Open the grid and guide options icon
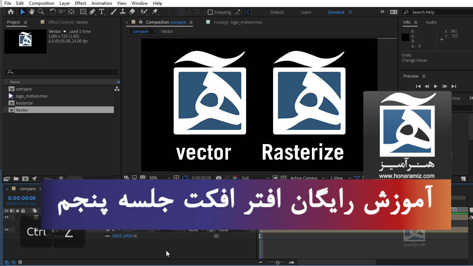This screenshot has width=473, height=266. pyautogui.click(x=177, y=178)
